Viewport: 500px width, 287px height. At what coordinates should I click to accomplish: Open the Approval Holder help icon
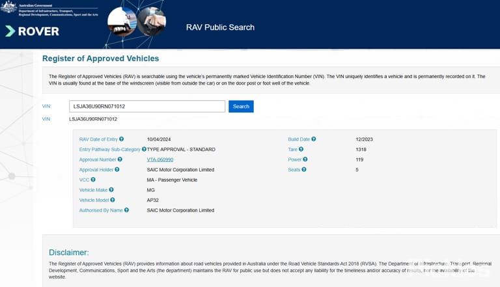117,170
